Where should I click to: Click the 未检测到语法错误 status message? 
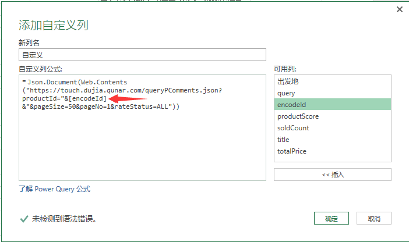click(x=64, y=219)
